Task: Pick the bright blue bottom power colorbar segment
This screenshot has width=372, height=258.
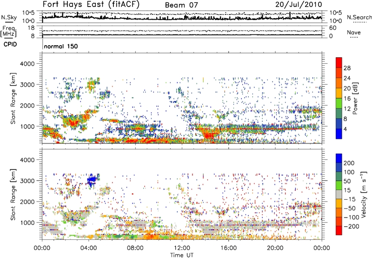Action: 339,134
